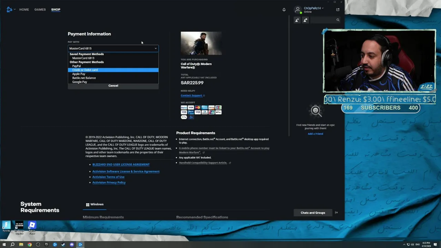441x248 pixels.
Task: Choose Battle.net Balance payment method
Action: coord(113,78)
